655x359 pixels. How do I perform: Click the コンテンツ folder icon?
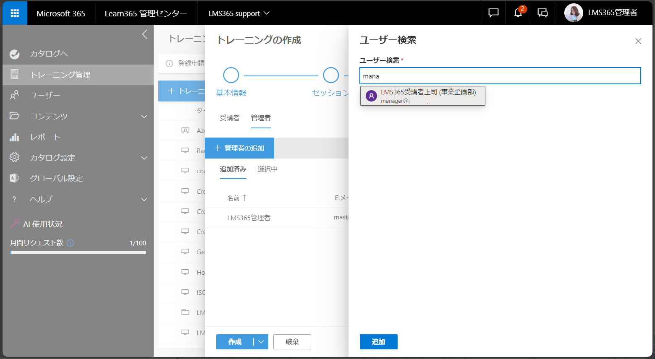(15, 116)
